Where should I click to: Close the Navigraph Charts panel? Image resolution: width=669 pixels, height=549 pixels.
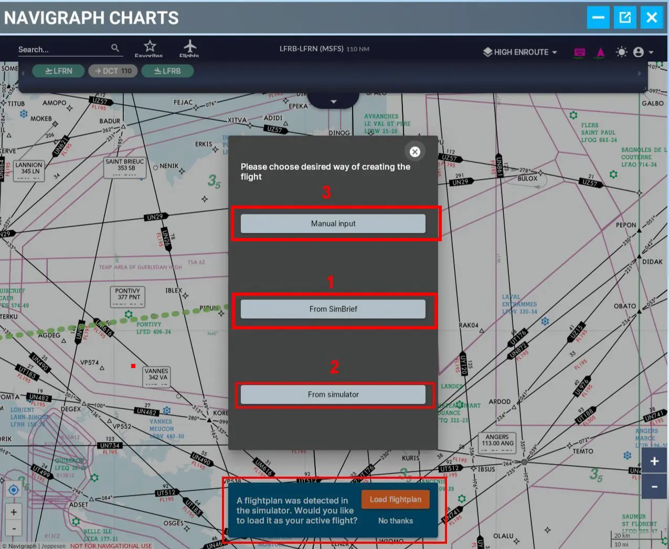(x=652, y=17)
